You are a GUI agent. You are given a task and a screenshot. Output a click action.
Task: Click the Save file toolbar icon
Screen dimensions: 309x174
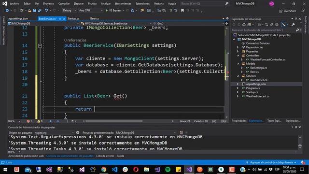pos(34,11)
